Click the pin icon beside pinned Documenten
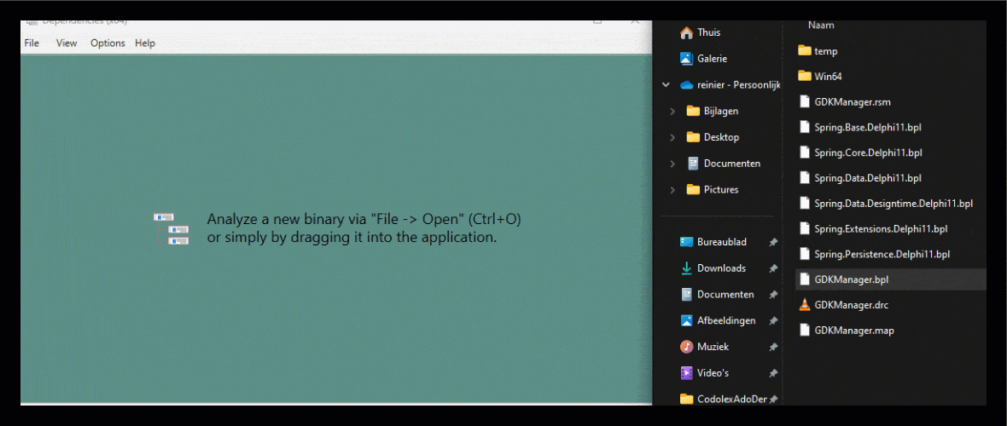This screenshot has width=1007, height=426. (773, 295)
